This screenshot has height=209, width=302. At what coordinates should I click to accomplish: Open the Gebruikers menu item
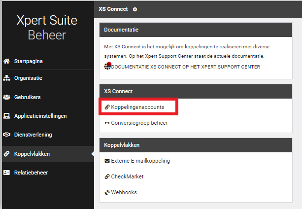click(x=27, y=97)
